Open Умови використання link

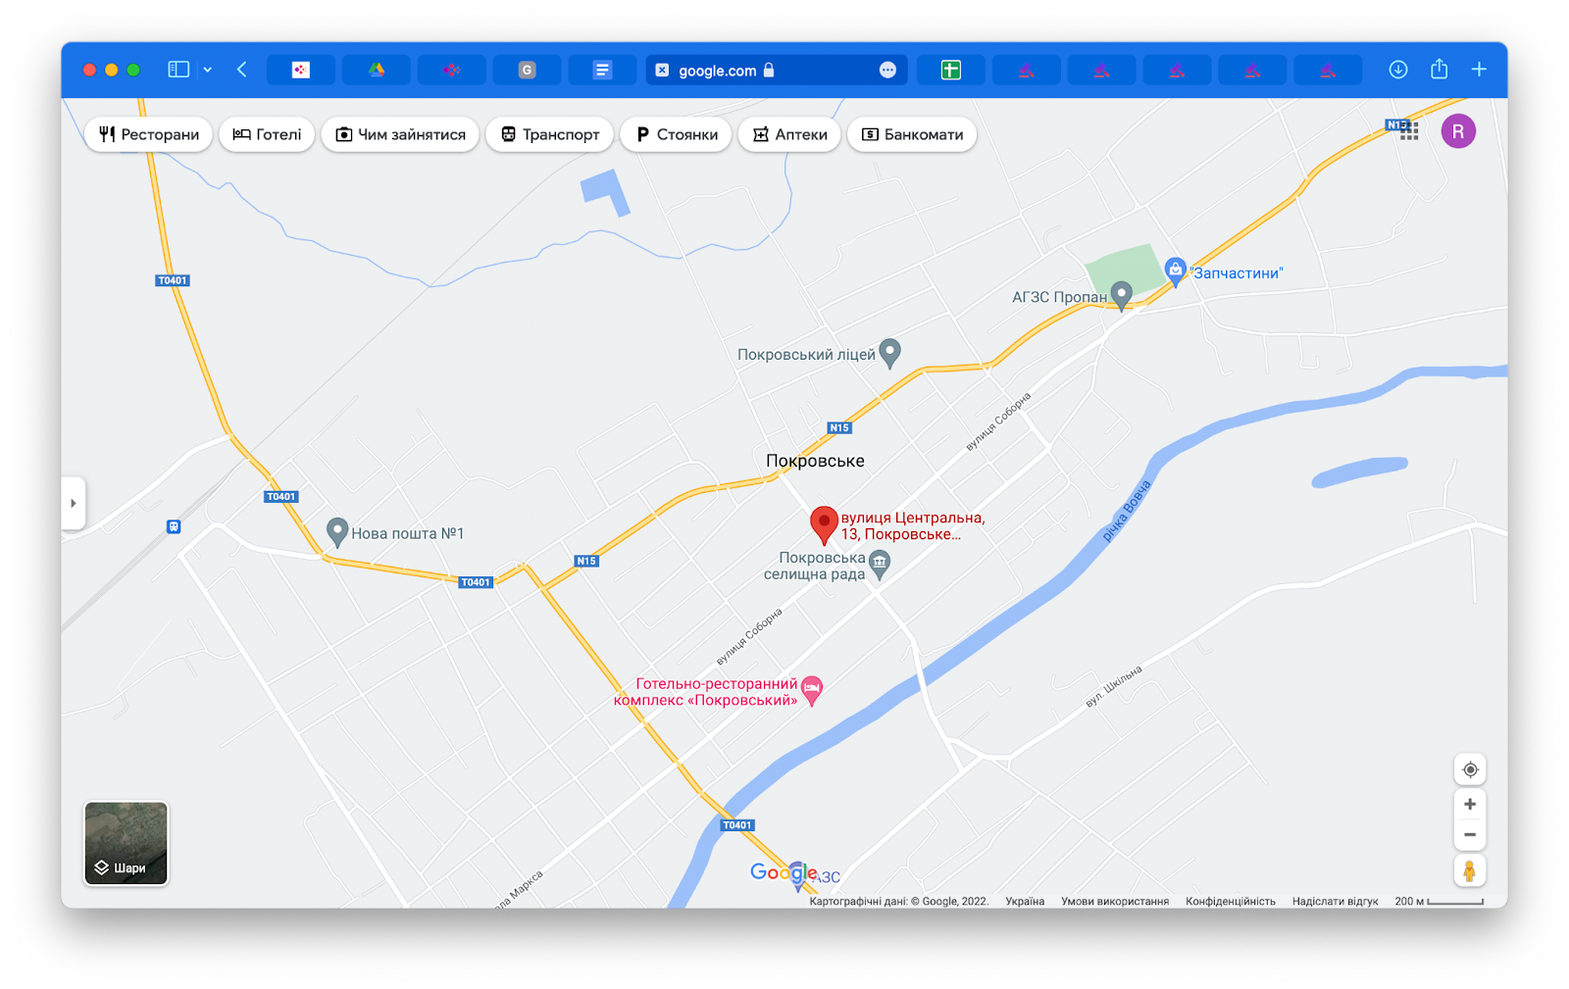[x=1115, y=902]
